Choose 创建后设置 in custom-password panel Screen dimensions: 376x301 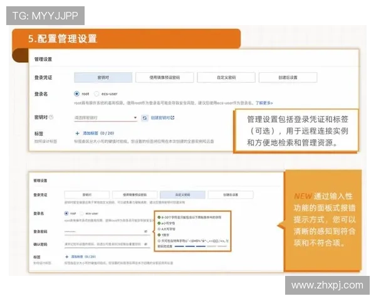[231, 194]
